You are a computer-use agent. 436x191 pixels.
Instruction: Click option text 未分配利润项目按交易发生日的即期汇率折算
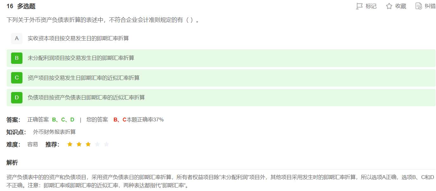[x=81, y=58]
